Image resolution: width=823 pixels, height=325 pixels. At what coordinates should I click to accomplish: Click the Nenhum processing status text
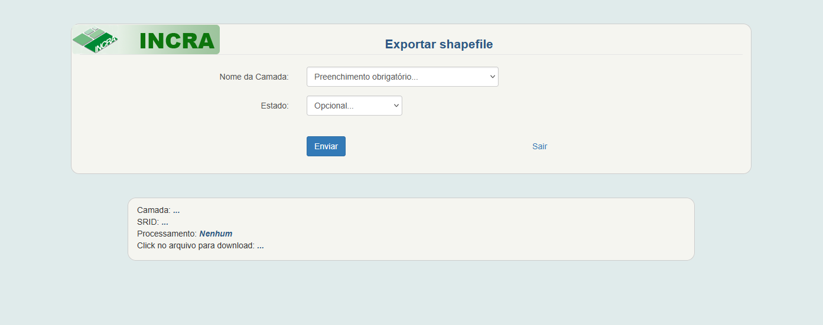[216, 234]
